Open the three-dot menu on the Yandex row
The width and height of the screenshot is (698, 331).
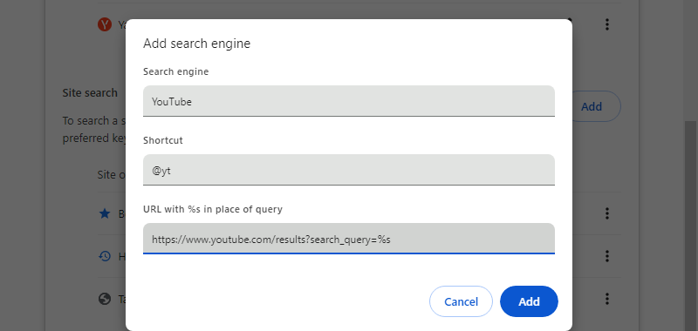pyautogui.click(x=606, y=24)
